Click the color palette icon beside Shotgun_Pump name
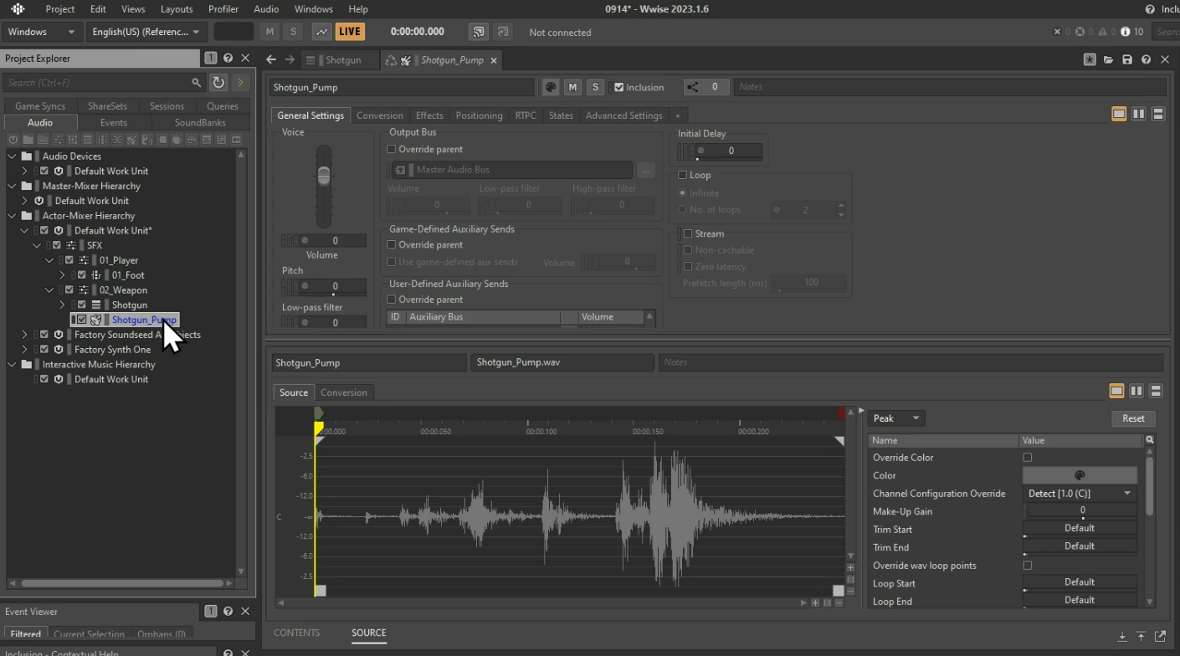1180x656 pixels. pyautogui.click(x=550, y=87)
